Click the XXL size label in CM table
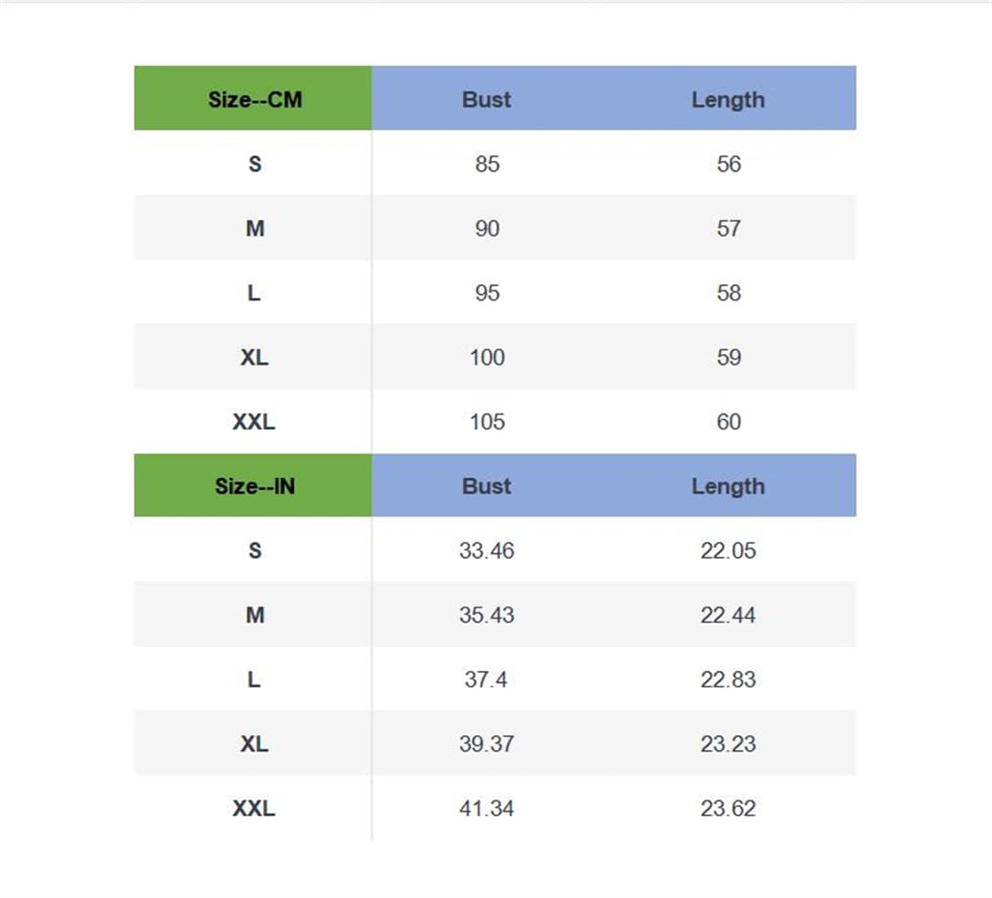This screenshot has width=992, height=898. tap(254, 422)
